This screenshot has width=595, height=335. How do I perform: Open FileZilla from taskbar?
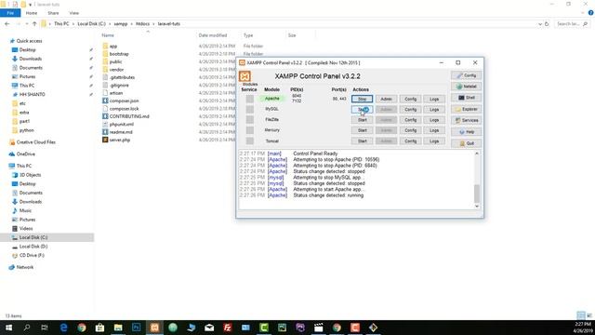[x=227, y=327]
